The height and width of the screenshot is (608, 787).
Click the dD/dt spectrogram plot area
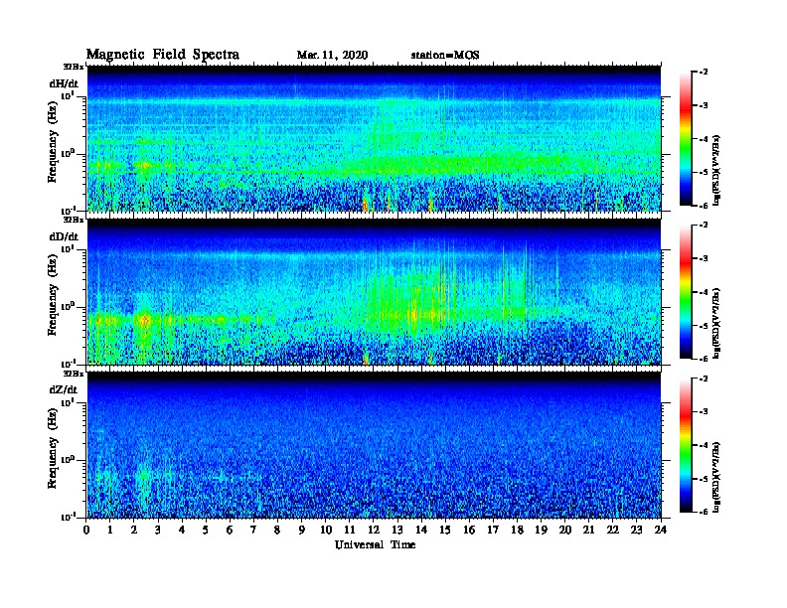(x=374, y=292)
